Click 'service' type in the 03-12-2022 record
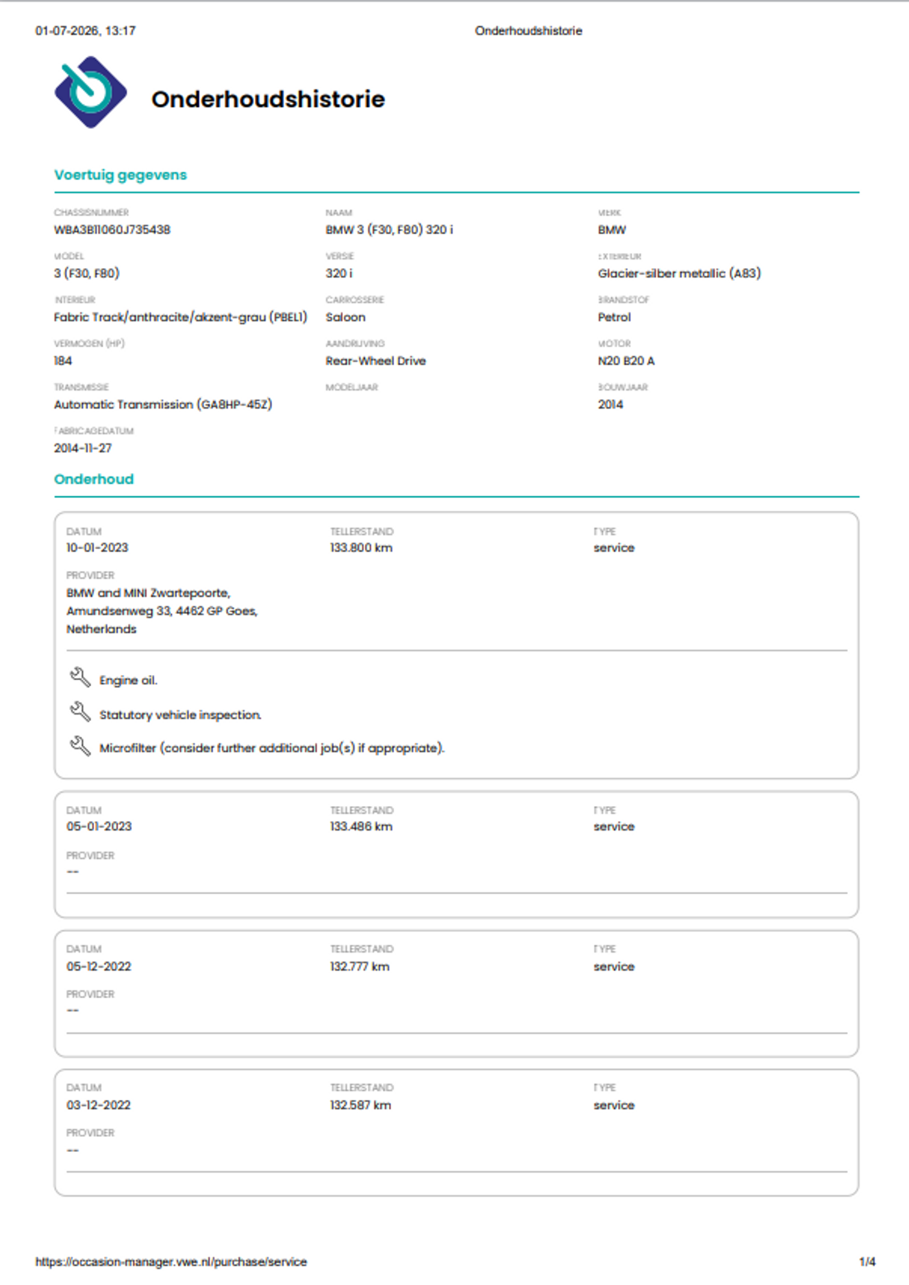This screenshot has width=909, height=1285. pyautogui.click(x=614, y=1105)
